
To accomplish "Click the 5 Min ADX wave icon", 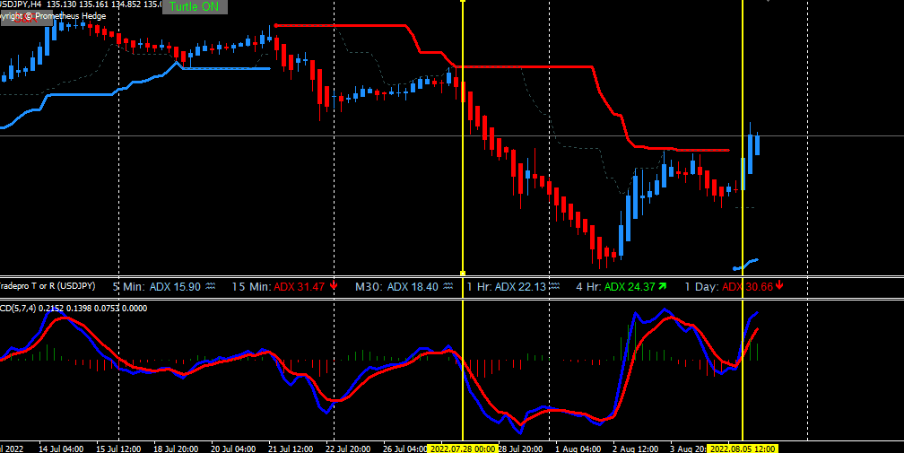I will [x=211, y=286].
